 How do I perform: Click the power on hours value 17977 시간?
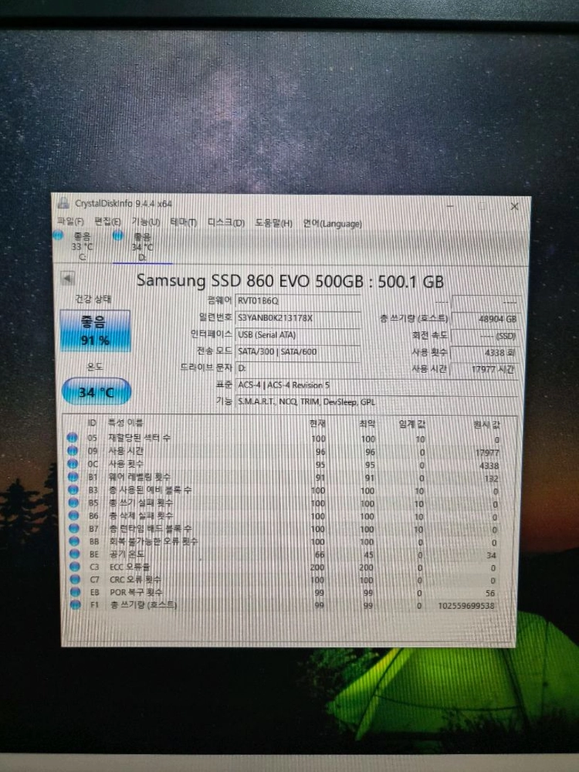click(x=485, y=369)
